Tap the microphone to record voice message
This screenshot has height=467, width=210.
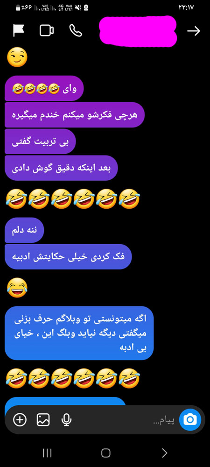(66, 420)
